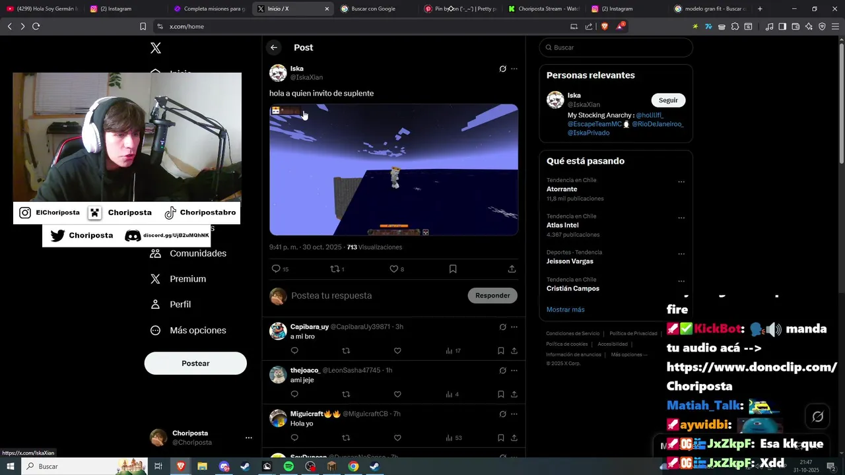Open more options for Cristián Campos trend
The image size is (845, 475).
pyautogui.click(x=681, y=281)
